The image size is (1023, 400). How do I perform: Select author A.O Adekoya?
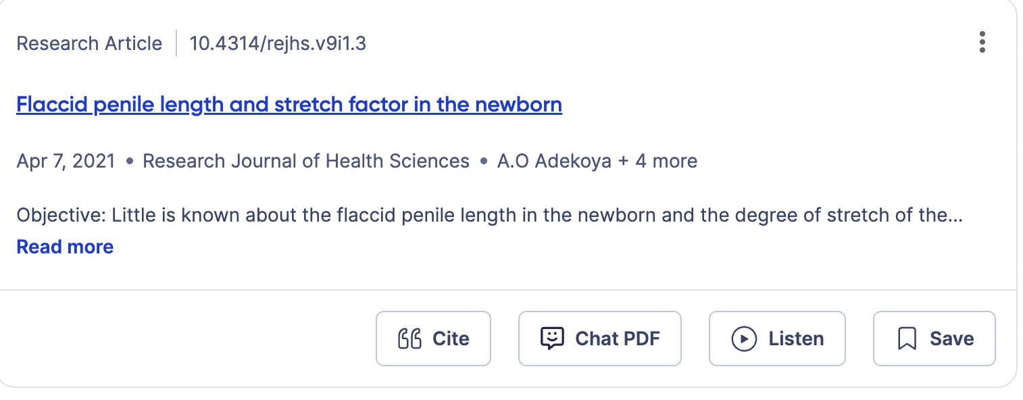pos(554,161)
